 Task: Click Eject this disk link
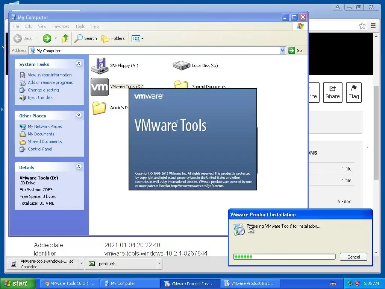pos(40,97)
